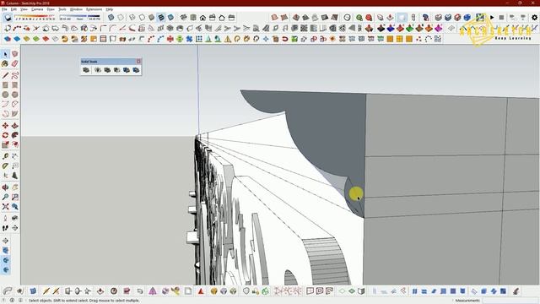Select the Protractor tool

(x=5, y=166)
